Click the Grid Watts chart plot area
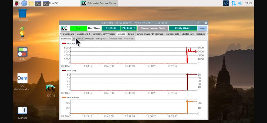Screen dimensions: 267x123 (134, 55)
